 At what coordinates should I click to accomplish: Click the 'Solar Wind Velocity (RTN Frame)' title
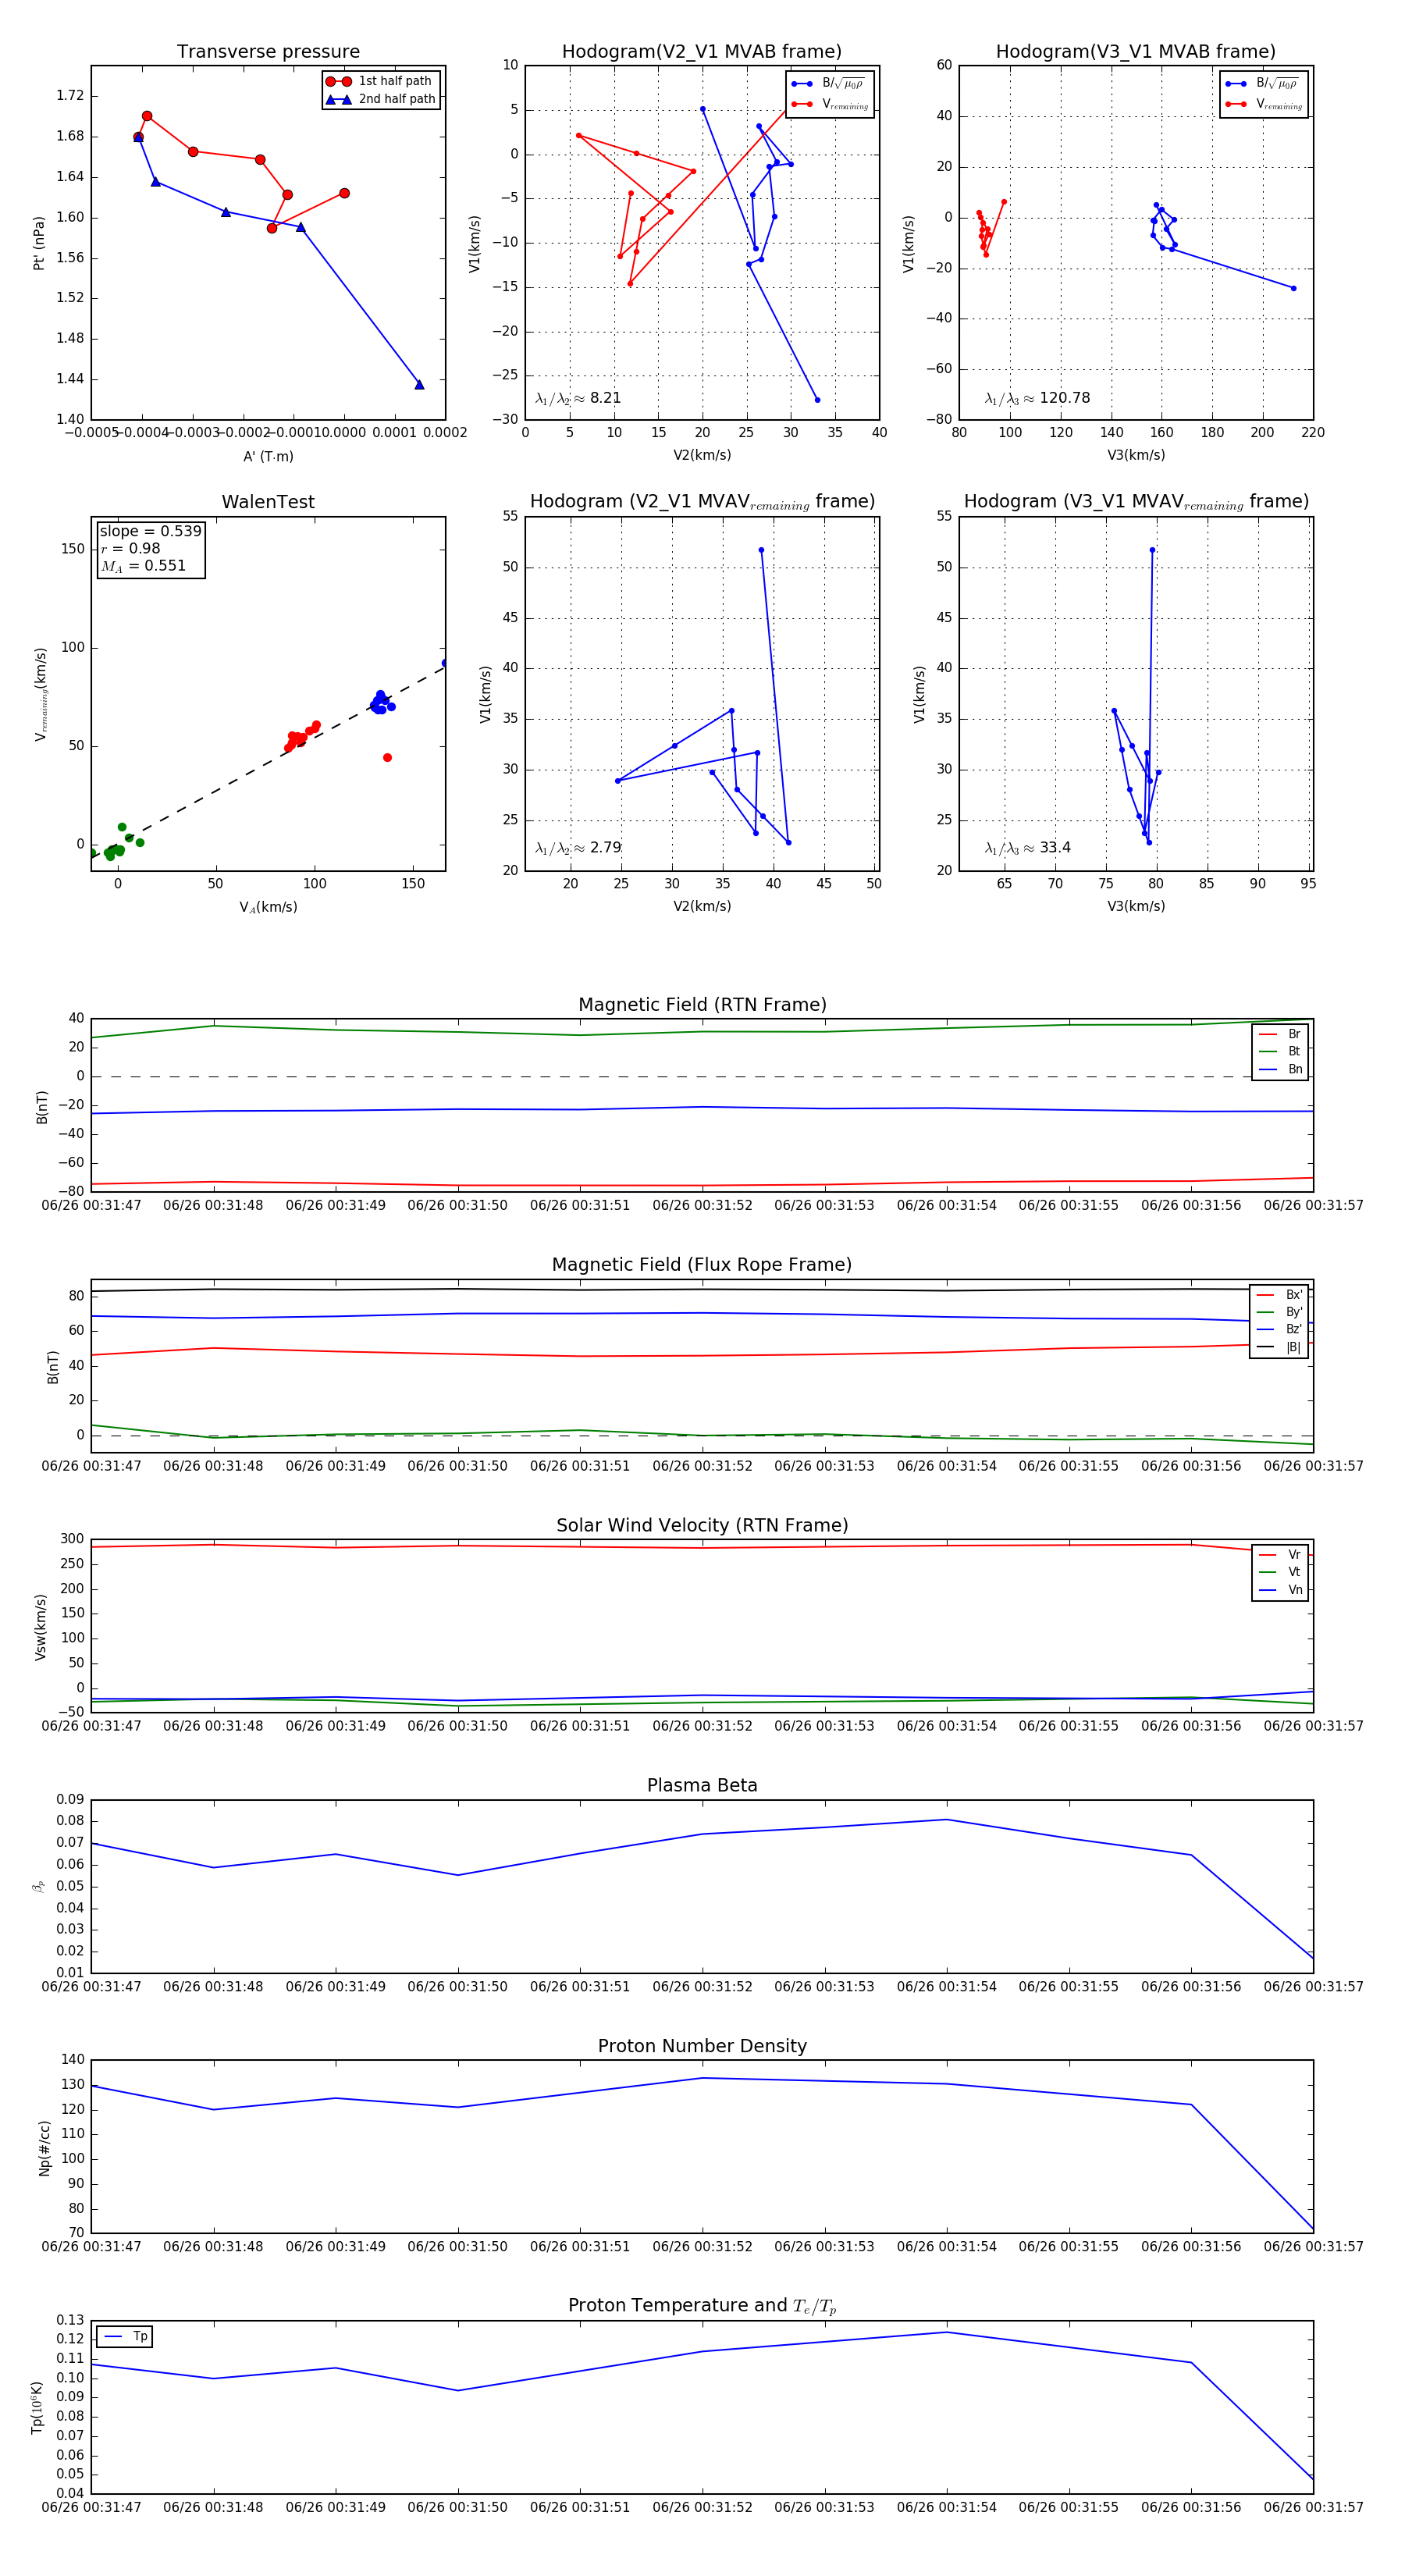click(702, 1525)
